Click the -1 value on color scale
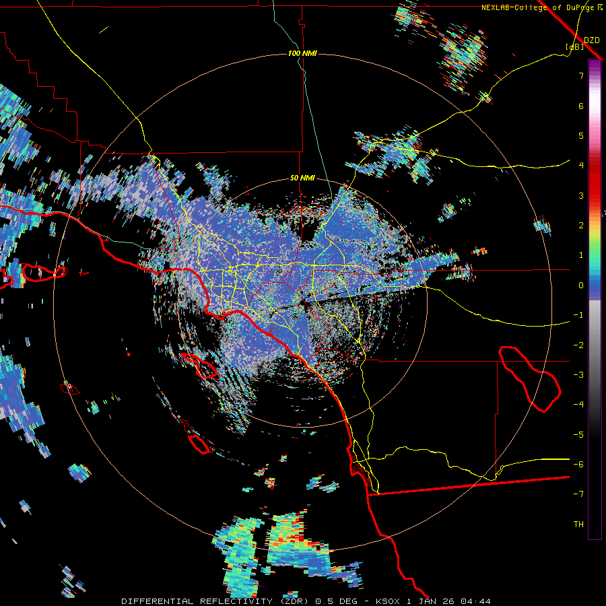606x606 pixels. [x=578, y=315]
